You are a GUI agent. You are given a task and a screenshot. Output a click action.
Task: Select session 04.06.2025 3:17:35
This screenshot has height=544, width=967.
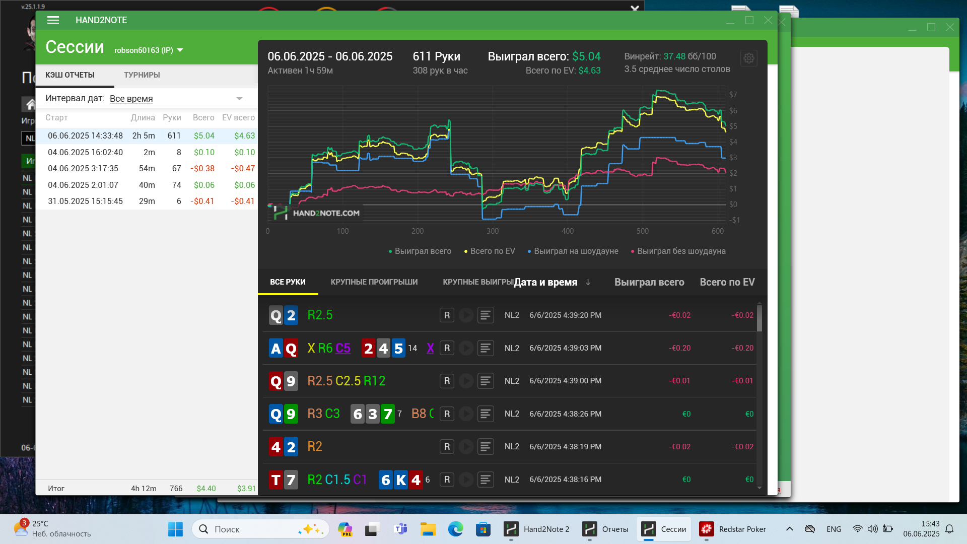pyautogui.click(x=147, y=169)
